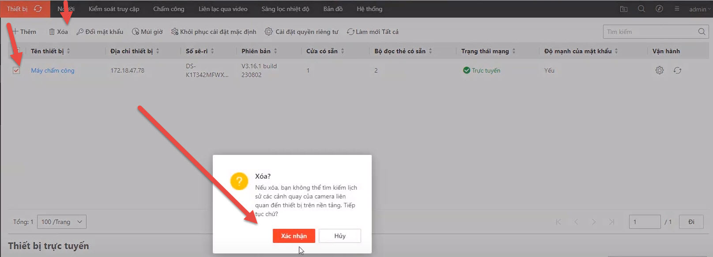
Task: Open the Kiểm soát truy cập tab
Action: tap(114, 9)
